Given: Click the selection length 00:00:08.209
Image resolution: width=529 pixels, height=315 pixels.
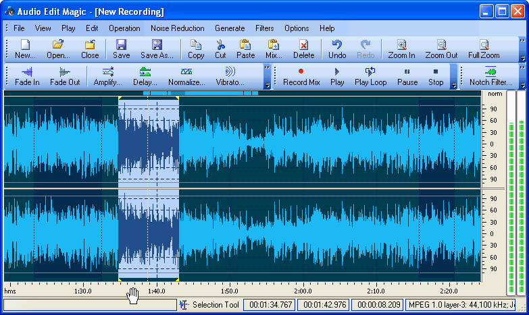Looking at the screenshot, I should (378, 305).
